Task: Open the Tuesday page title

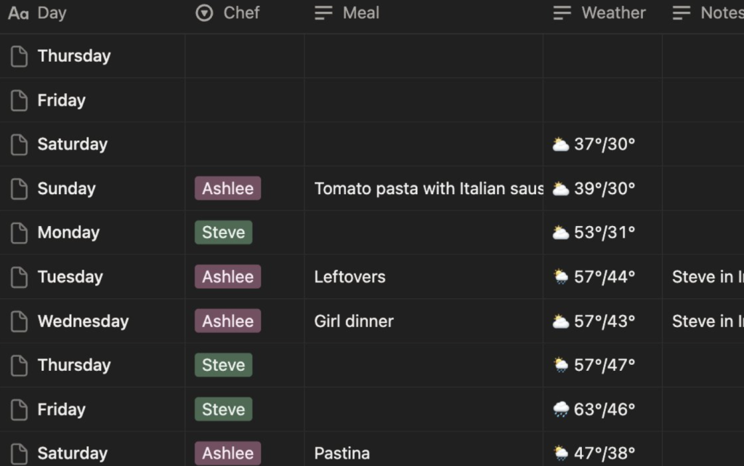Action: pyautogui.click(x=70, y=277)
